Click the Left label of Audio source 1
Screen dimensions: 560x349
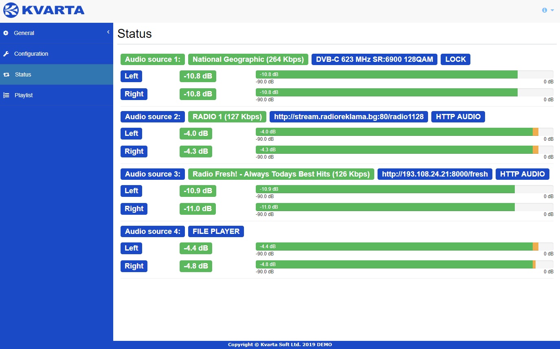[x=132, y=76]
